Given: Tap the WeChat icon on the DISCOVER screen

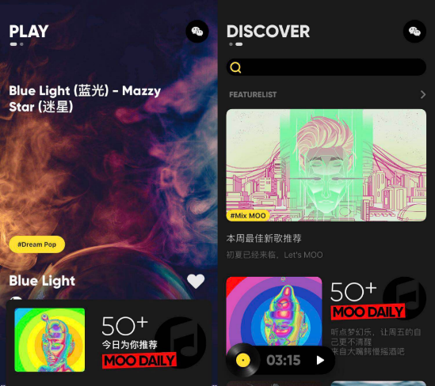Looking at the screenshot, I should (414, 32).
